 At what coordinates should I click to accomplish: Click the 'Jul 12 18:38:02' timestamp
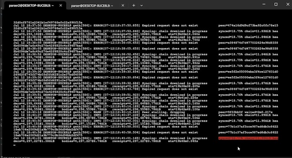(27, 37)
